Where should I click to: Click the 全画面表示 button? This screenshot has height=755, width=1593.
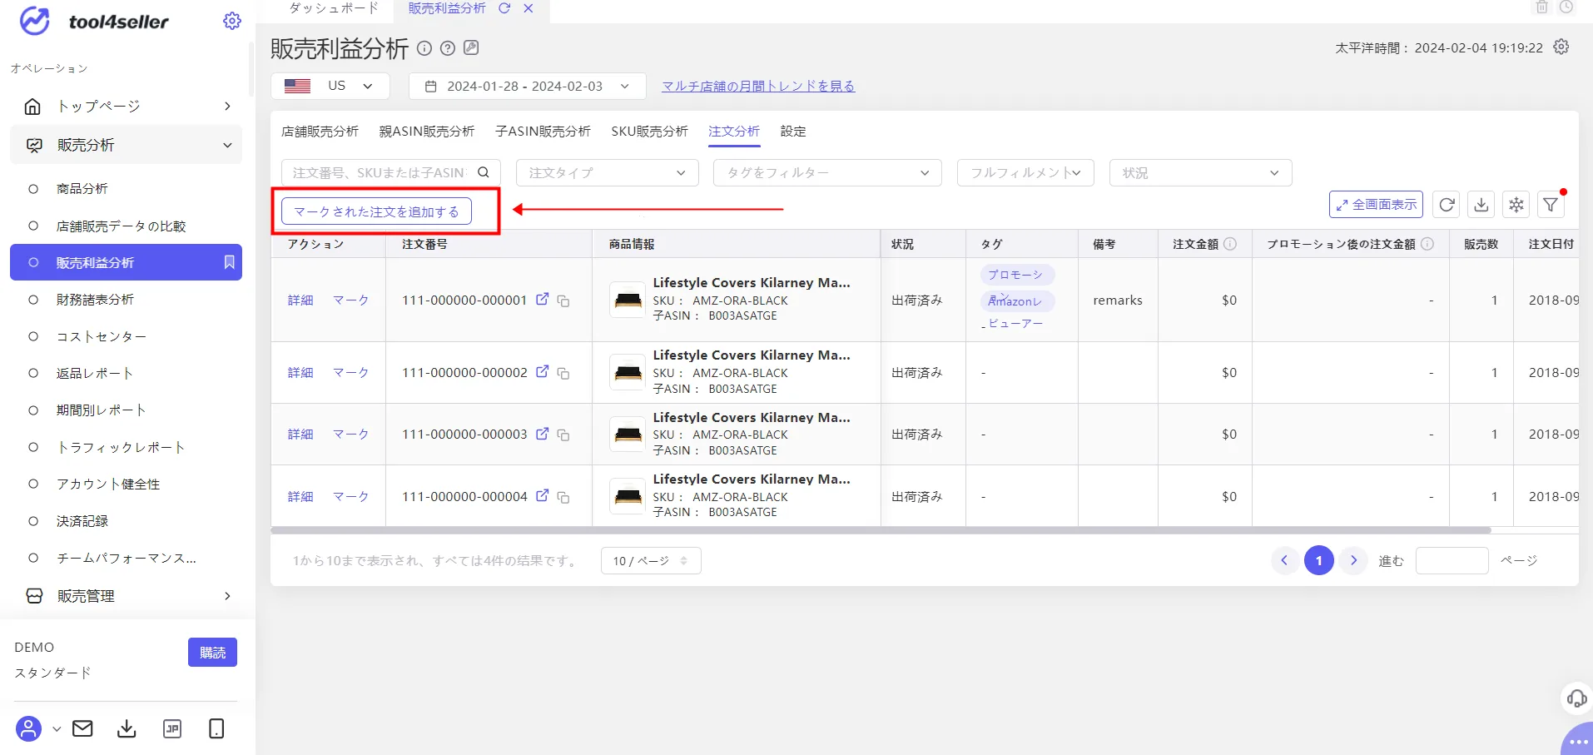pos(1376,204)
